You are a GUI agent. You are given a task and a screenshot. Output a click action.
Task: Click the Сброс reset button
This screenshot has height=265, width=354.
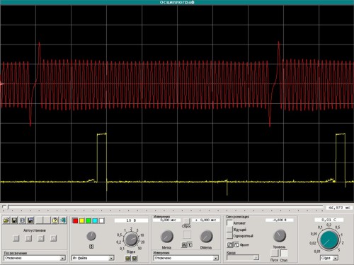click(186, 221)
